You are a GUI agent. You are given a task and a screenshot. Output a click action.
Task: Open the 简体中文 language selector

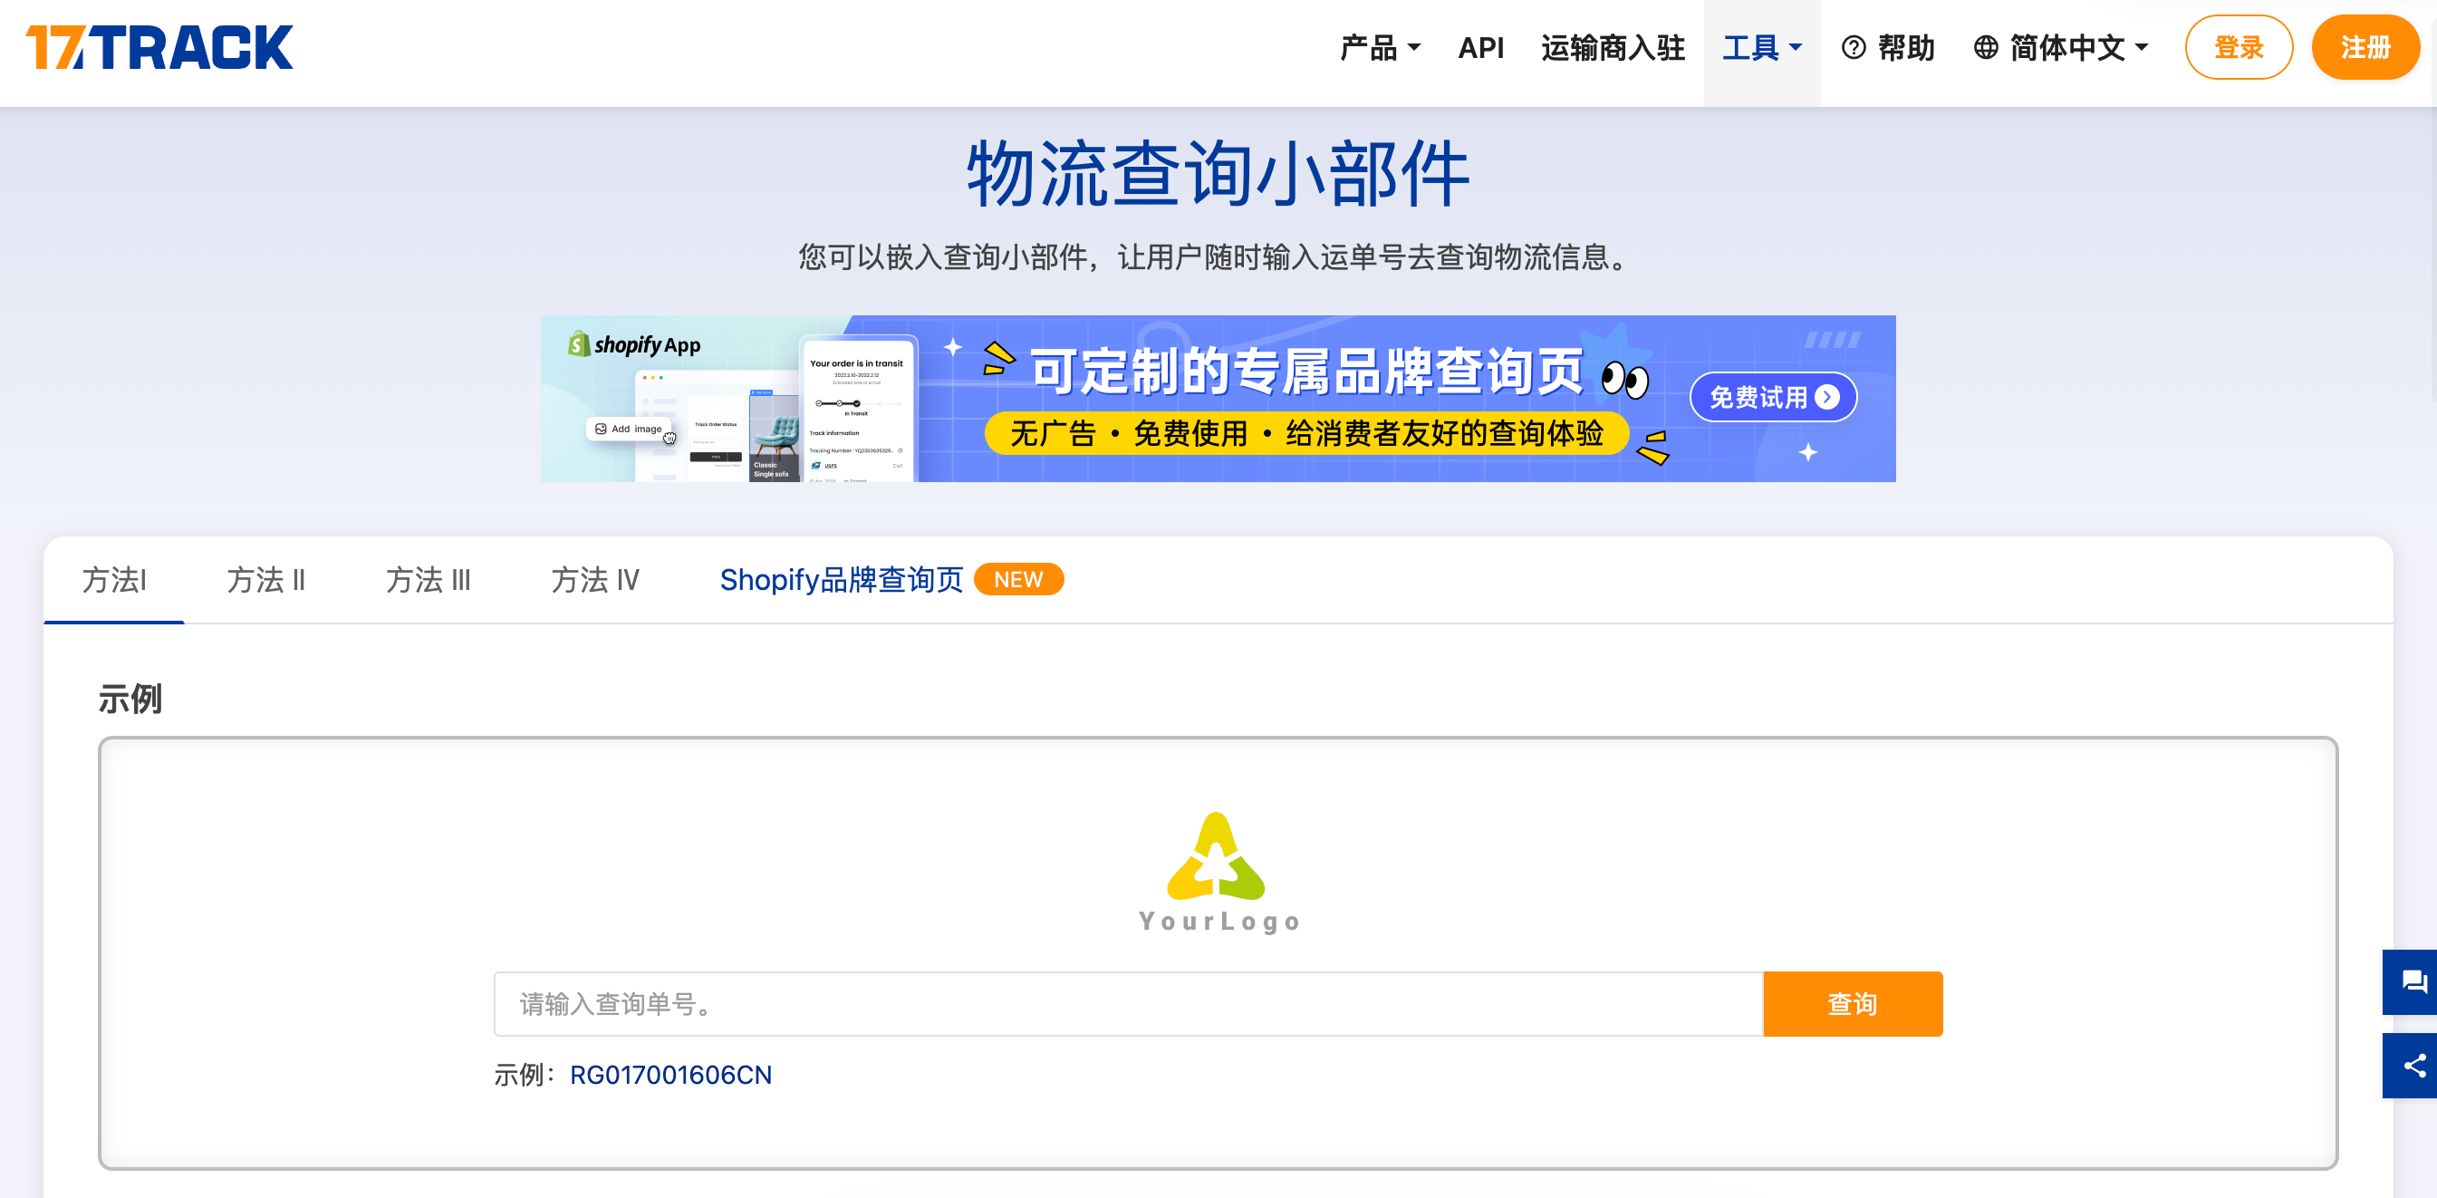[2060, 47]
